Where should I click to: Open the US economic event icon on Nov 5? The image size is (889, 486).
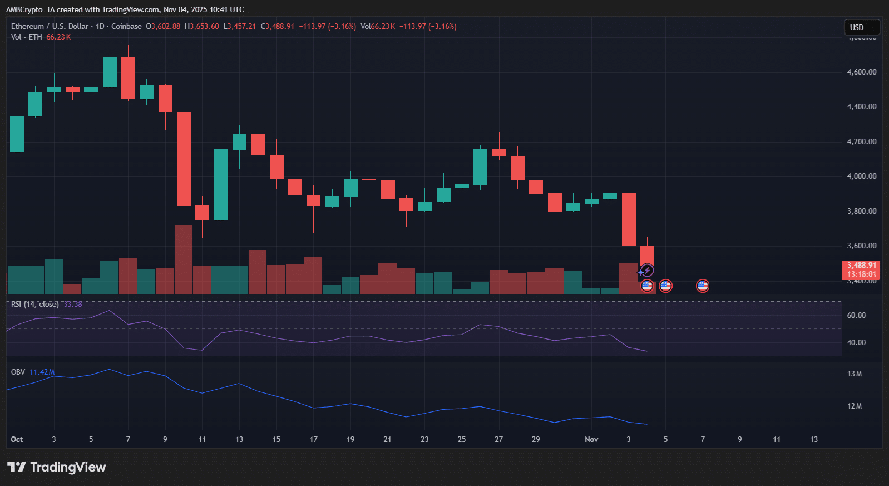point(665,286)
